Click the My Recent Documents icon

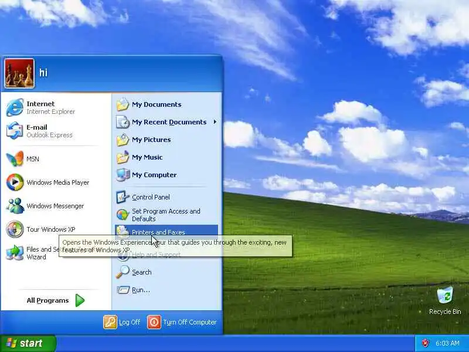[x=123, y=122]
